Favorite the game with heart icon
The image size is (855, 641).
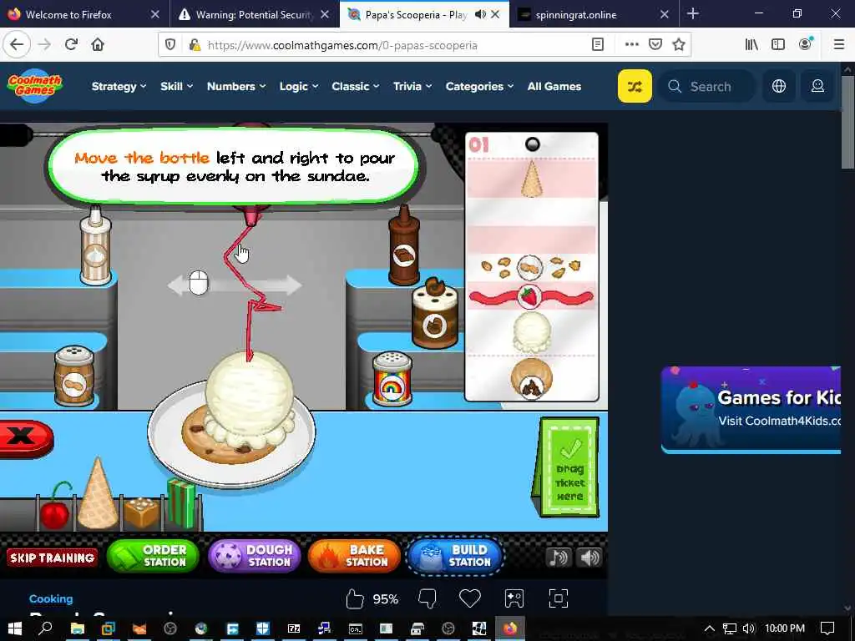coord(469,598)
